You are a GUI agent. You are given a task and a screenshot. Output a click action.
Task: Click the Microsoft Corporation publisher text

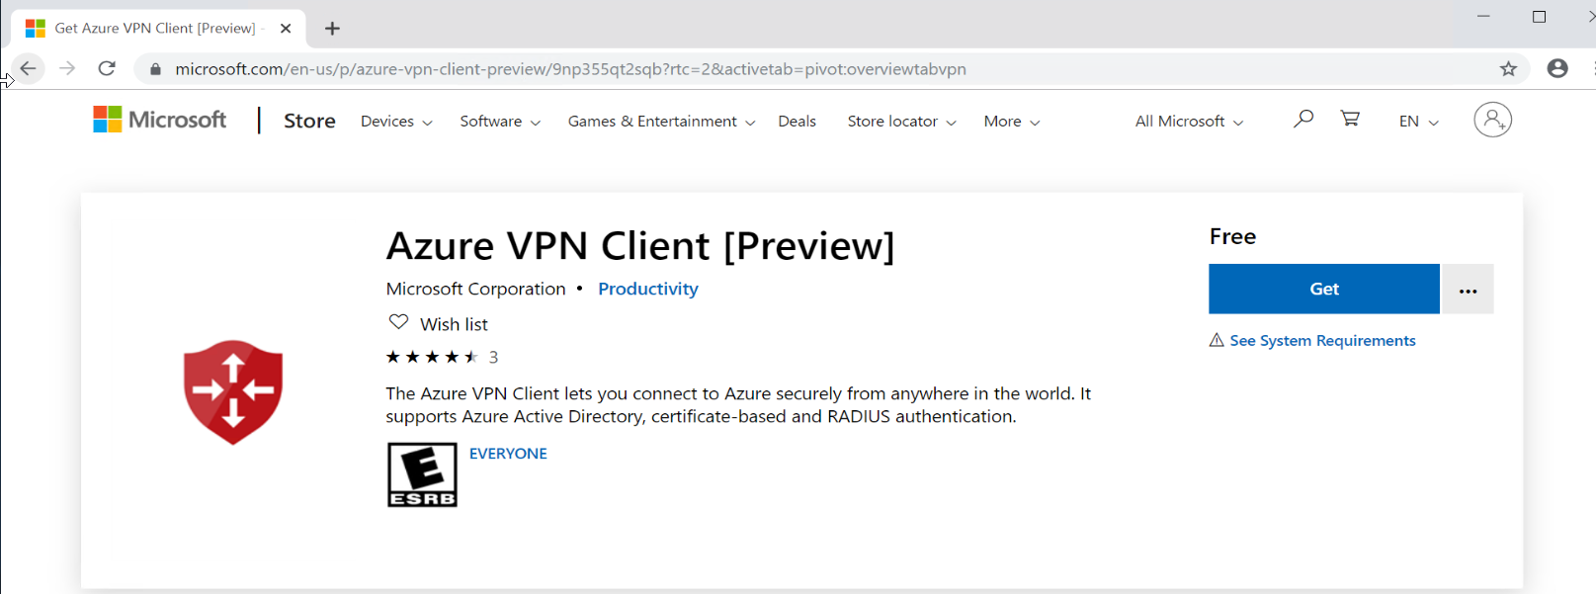click(475, 289)
